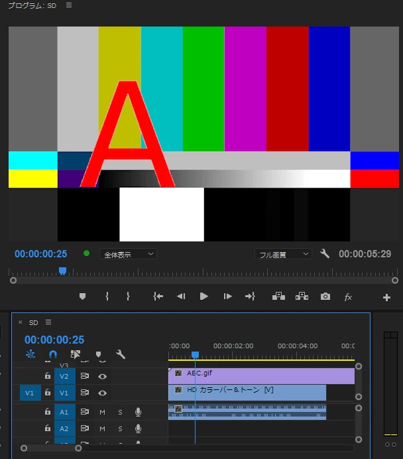Open Program monitor settings wrench

pos(325,253)
